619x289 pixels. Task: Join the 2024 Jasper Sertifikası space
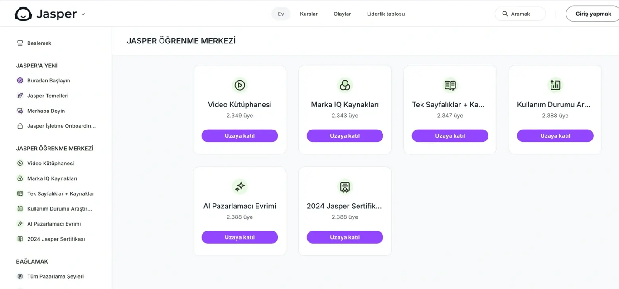pyautogui.click(x=345, y=237)
